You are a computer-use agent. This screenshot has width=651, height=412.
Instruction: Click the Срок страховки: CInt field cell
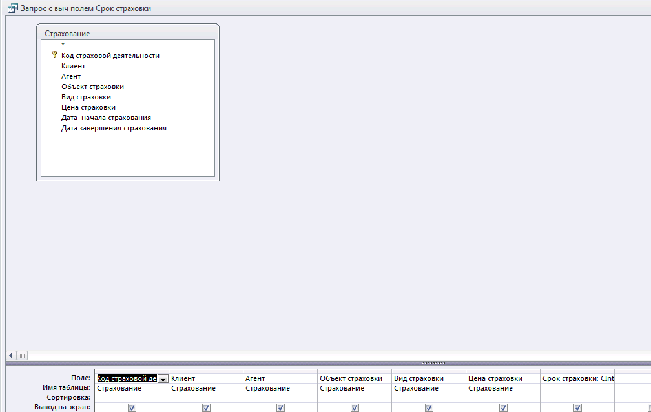[x=577, y=378]
